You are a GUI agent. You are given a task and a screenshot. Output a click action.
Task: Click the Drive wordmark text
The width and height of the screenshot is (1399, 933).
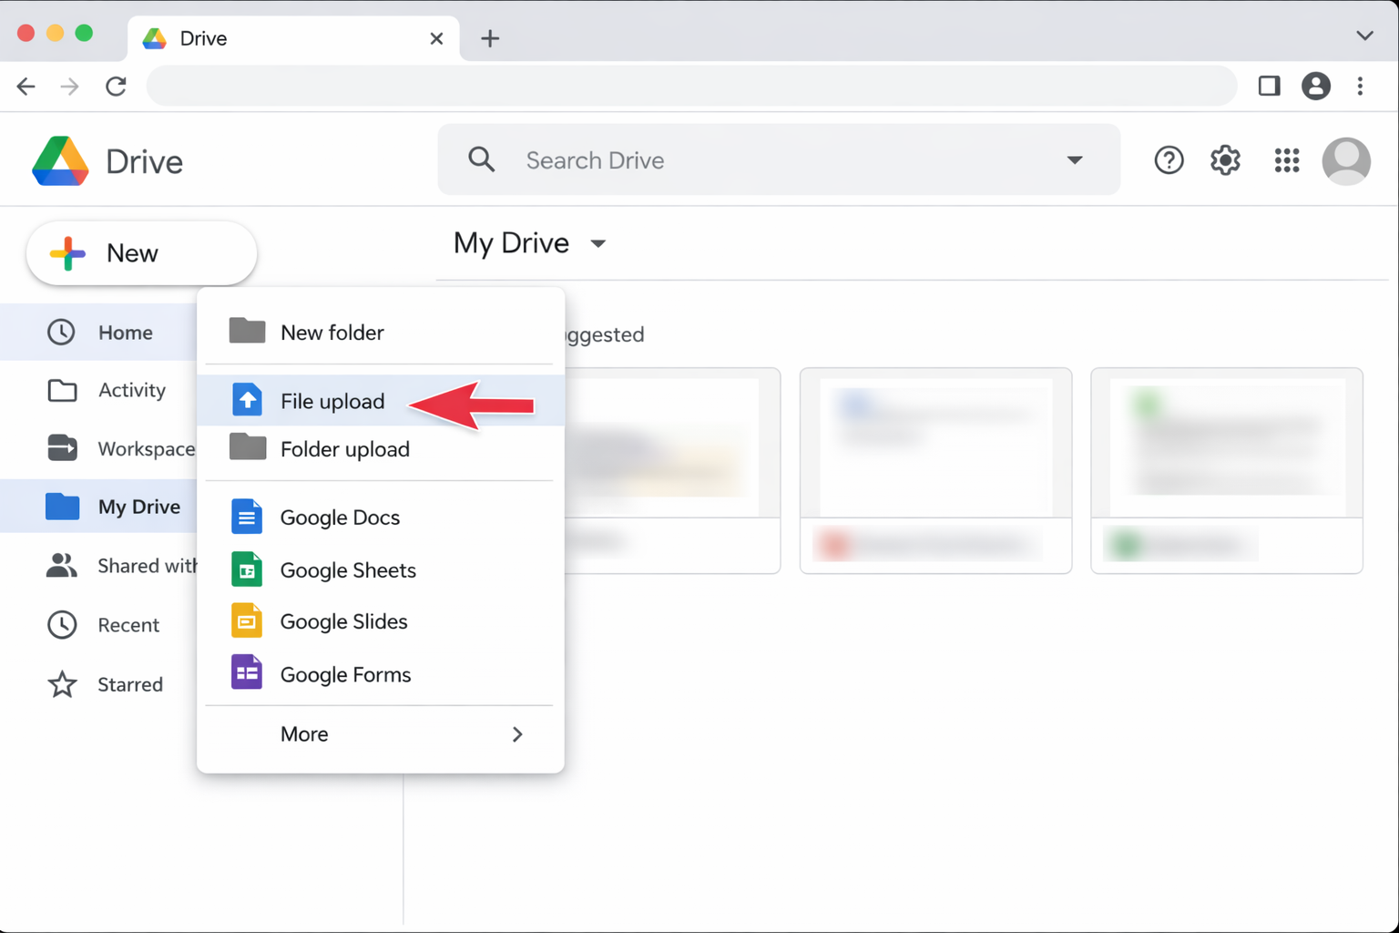point(145,162)
